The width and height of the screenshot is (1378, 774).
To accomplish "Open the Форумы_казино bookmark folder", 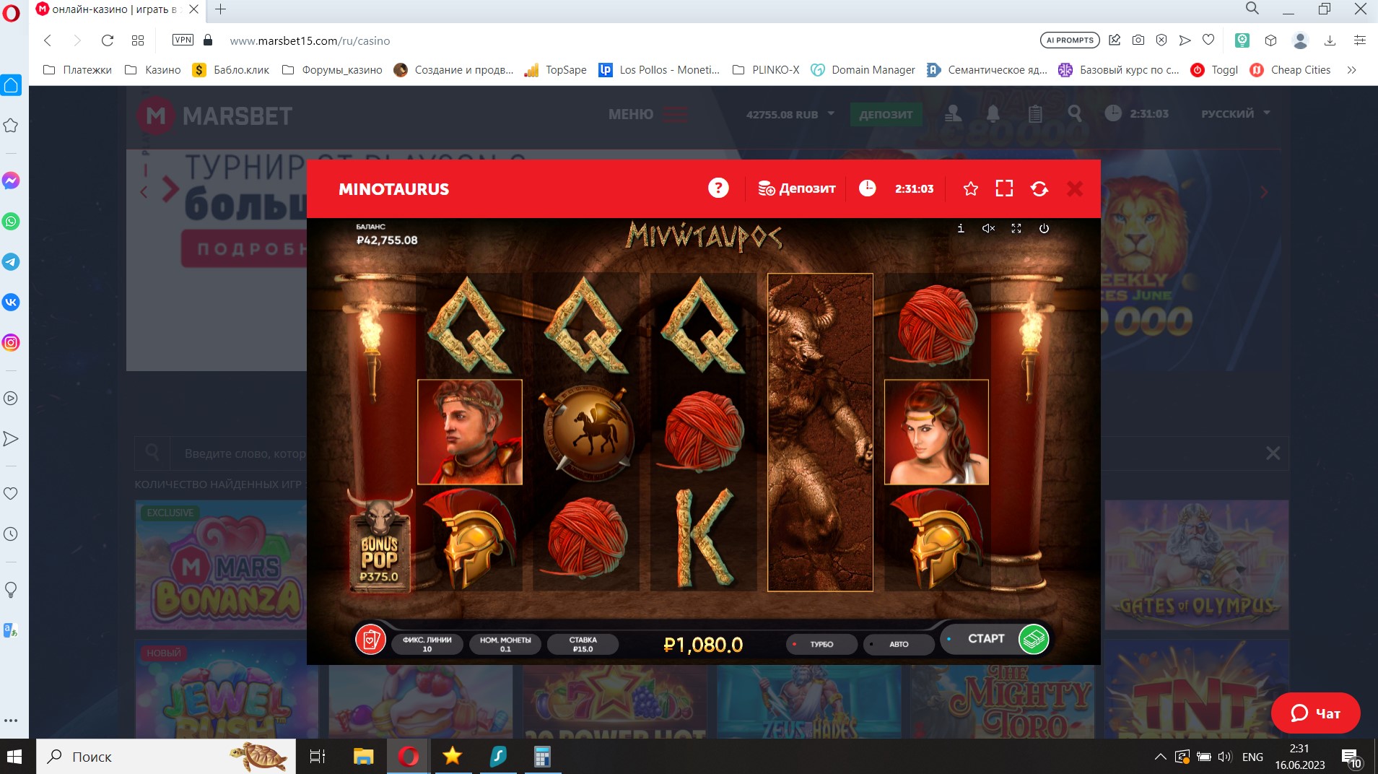I will [x=332, y=70].
